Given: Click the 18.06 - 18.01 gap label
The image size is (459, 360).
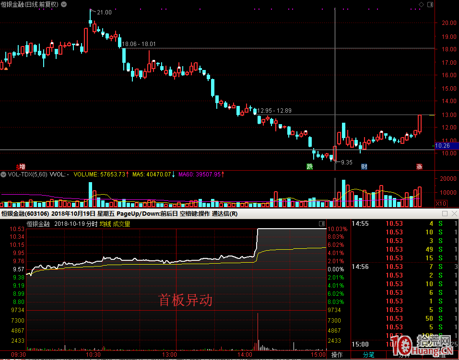Looking at the screenshot, I should coord(139,44).
